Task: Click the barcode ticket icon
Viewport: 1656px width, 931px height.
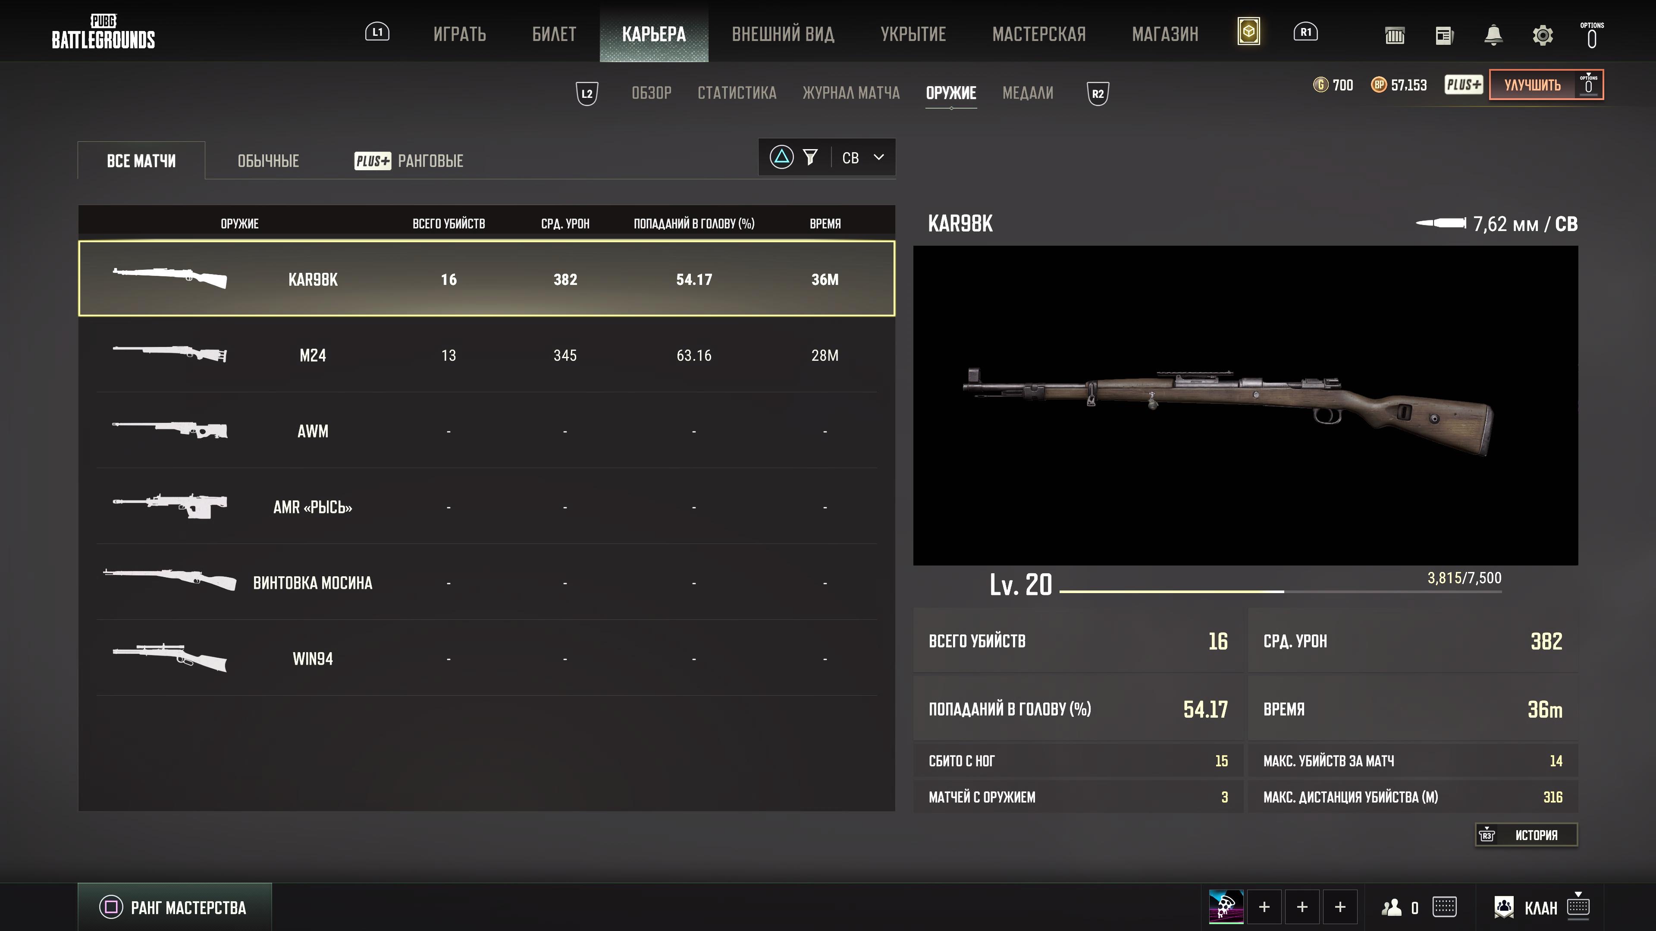Action: pyautogui.click(x=1394, y=35)
